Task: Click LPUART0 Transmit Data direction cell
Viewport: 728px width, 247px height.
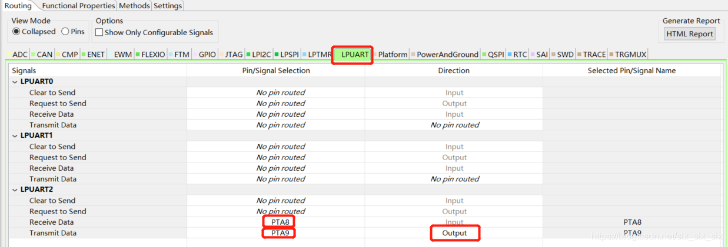Action: pyautogui.click(x=454, y=125)
